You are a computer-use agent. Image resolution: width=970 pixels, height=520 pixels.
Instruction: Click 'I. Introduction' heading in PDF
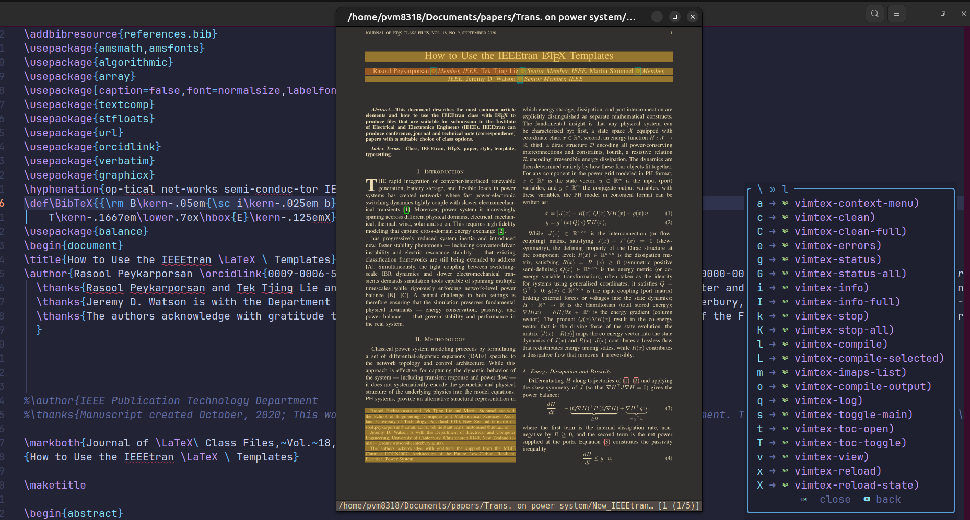click(x=440, y=172)
